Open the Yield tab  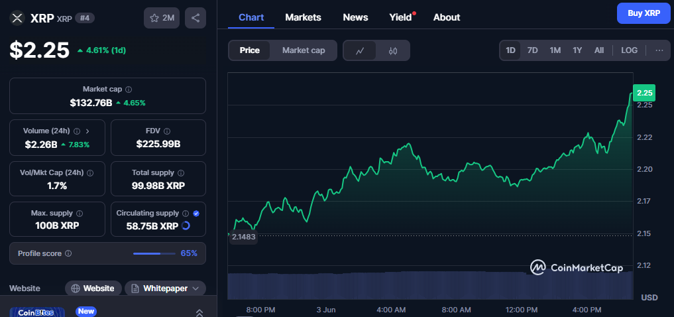click(400, 18)
